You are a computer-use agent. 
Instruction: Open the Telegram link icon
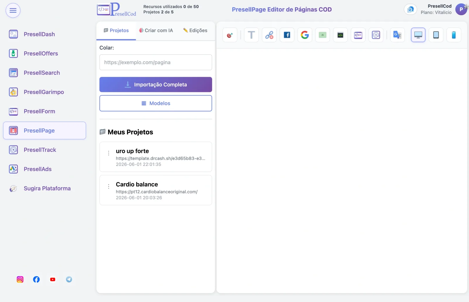(x=69, y=279)
